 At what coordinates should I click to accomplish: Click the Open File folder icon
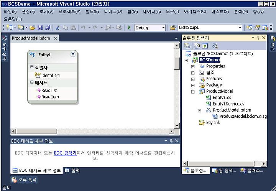pyautogui.click(x=32, y=28)
